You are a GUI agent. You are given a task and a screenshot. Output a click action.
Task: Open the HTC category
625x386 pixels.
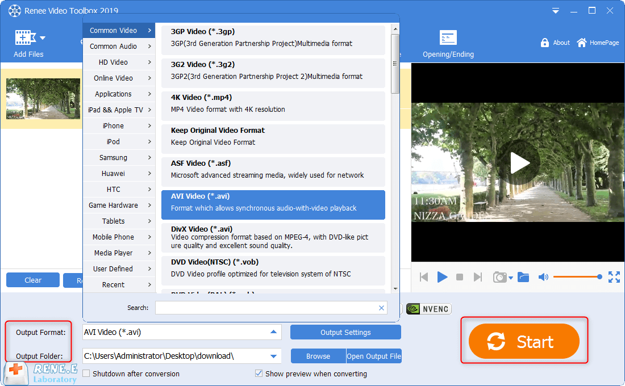[119, 190]
